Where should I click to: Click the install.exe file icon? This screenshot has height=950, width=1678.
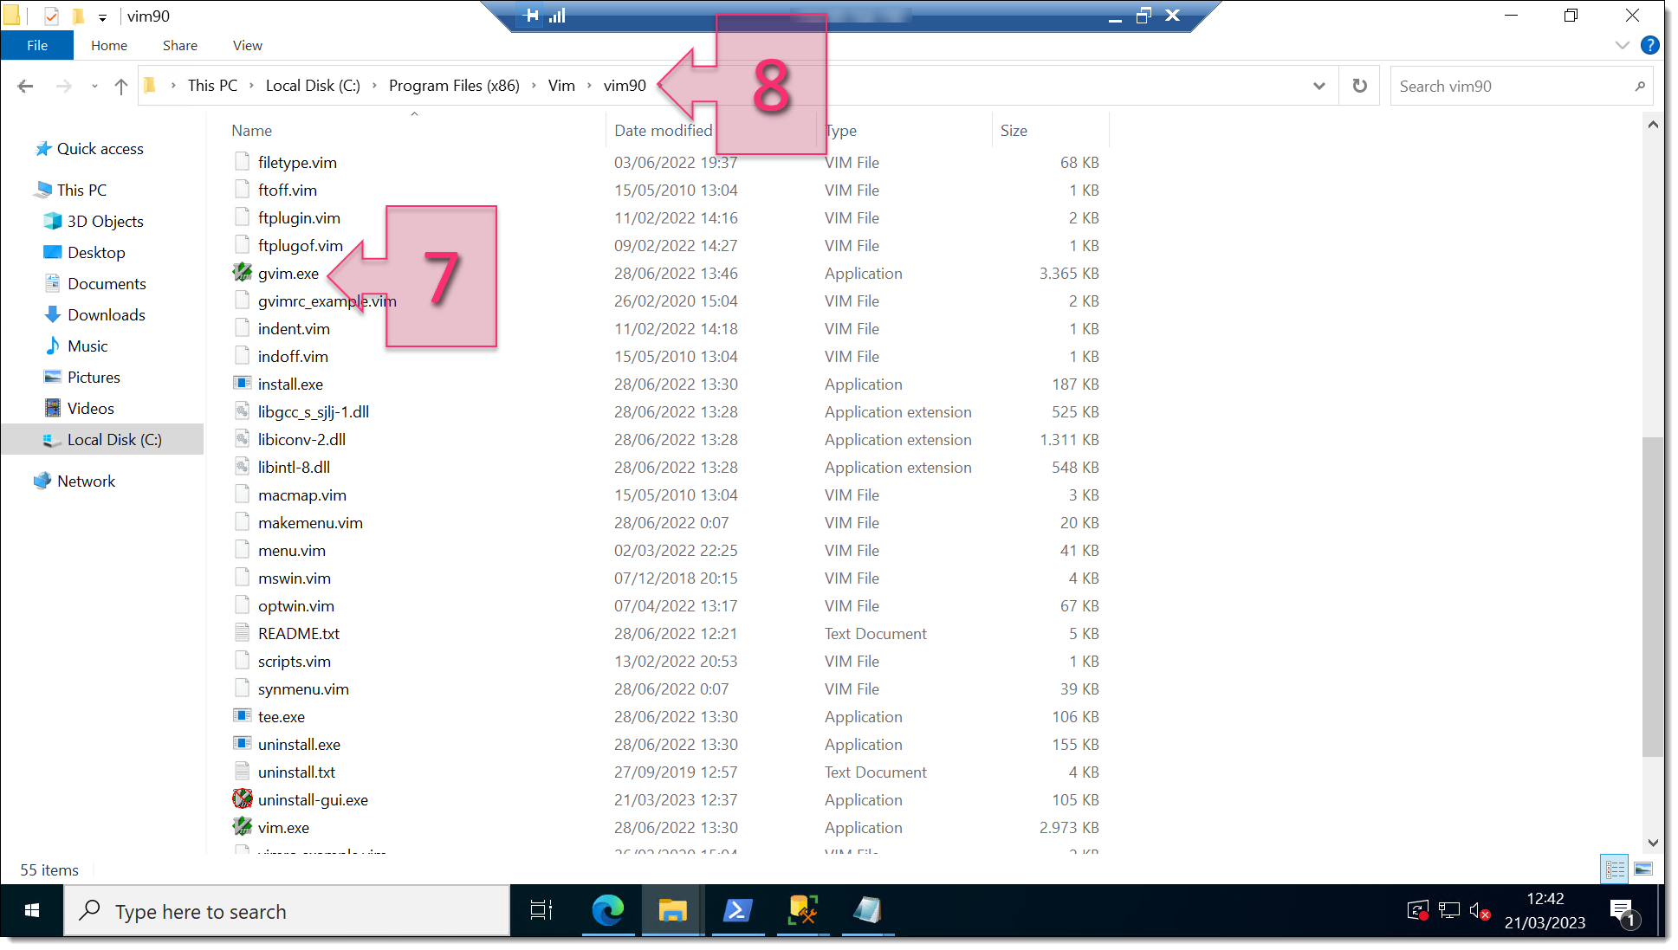pyautogui.click(x=243, y=384)
